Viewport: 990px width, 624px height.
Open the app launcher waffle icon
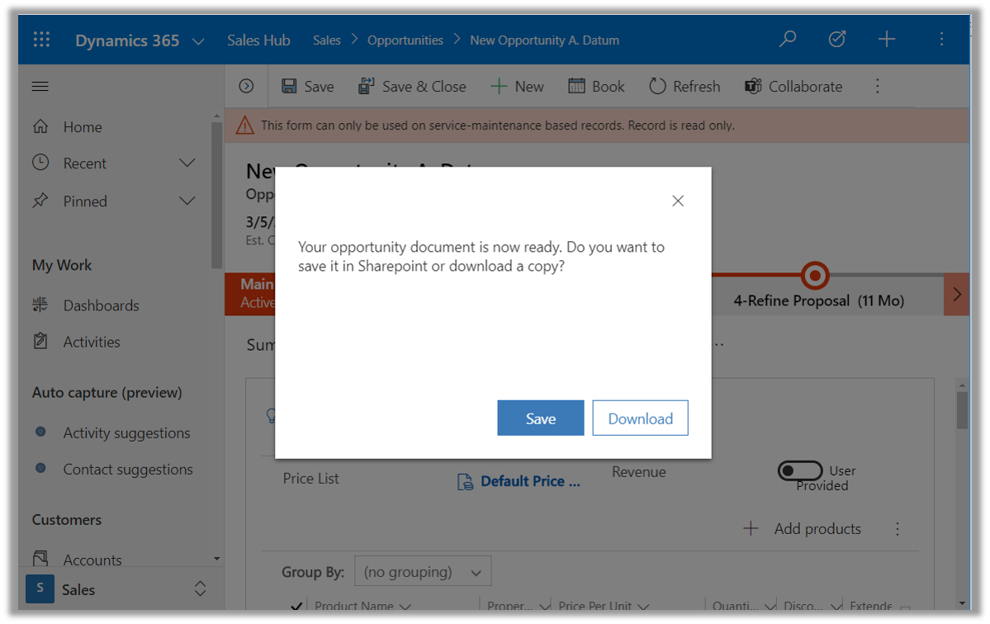[41, 40]
